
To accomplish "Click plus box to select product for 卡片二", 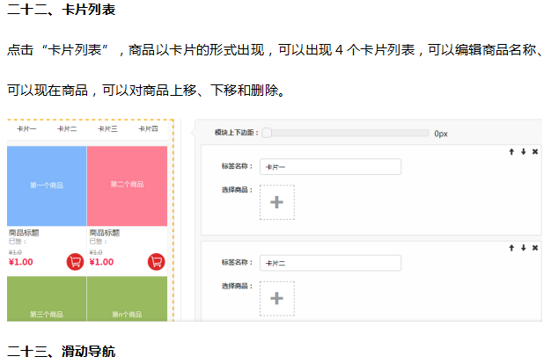I will (x=276, y=298).
